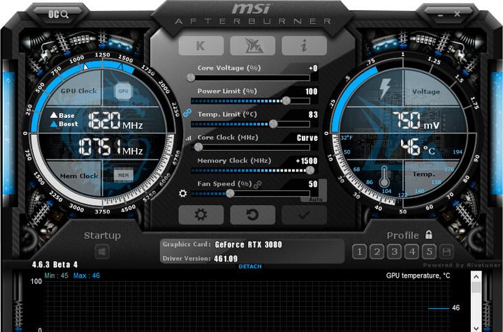This screenshot has width=503, height=332.
Task: Click the monitor graph scrollbar thumb
Action: (x=476, y=287)
